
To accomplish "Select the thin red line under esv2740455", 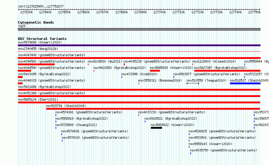I will [x=139, y=51].
